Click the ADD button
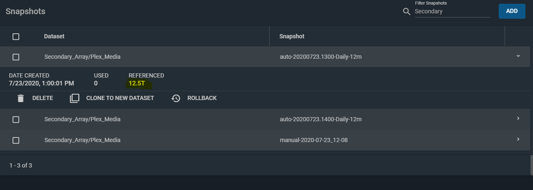533x190 pixels. tap(512, 11)
